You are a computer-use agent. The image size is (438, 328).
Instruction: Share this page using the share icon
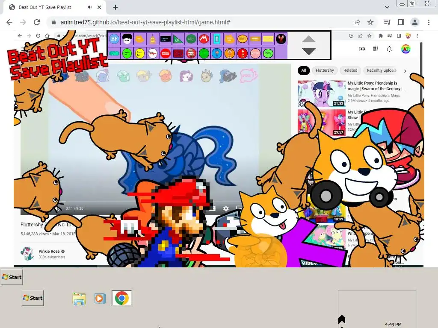[x=357, y=22]
